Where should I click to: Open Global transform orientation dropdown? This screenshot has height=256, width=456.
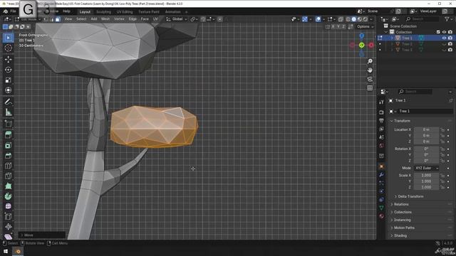point(177,19)
